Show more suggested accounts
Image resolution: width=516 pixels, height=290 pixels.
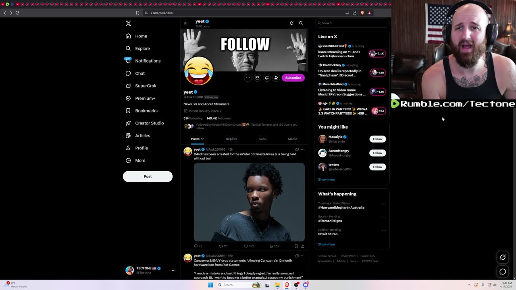click(x=327, y=180)
